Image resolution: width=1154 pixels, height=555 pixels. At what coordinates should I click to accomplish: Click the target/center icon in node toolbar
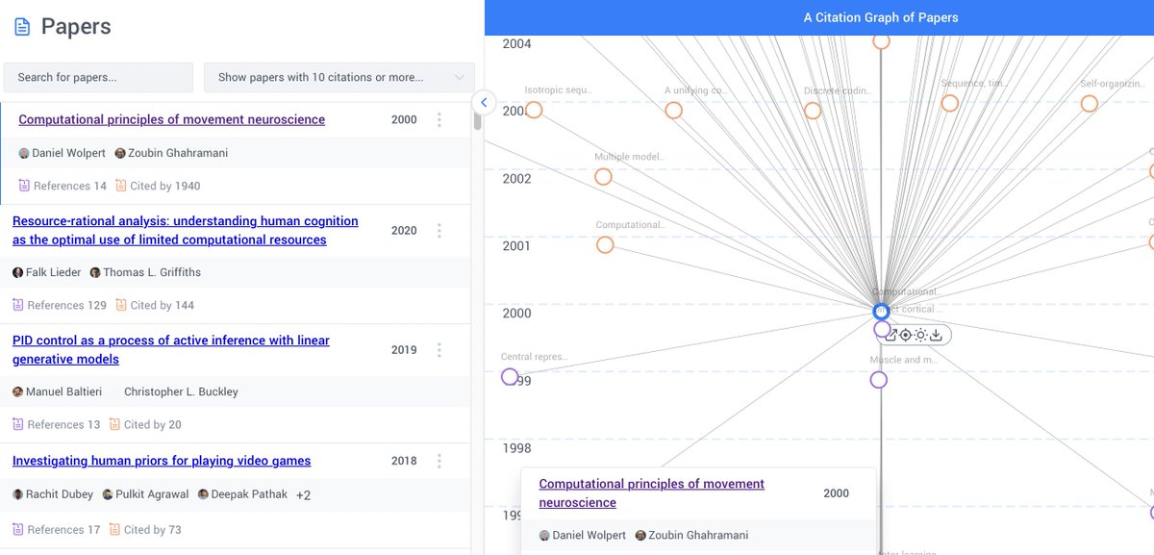click(905, 335)
